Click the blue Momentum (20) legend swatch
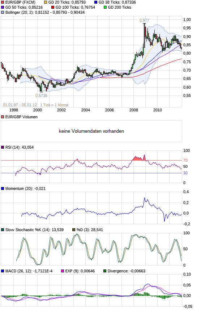This screenshot has height=310, width=197. [x=3, y=188]
